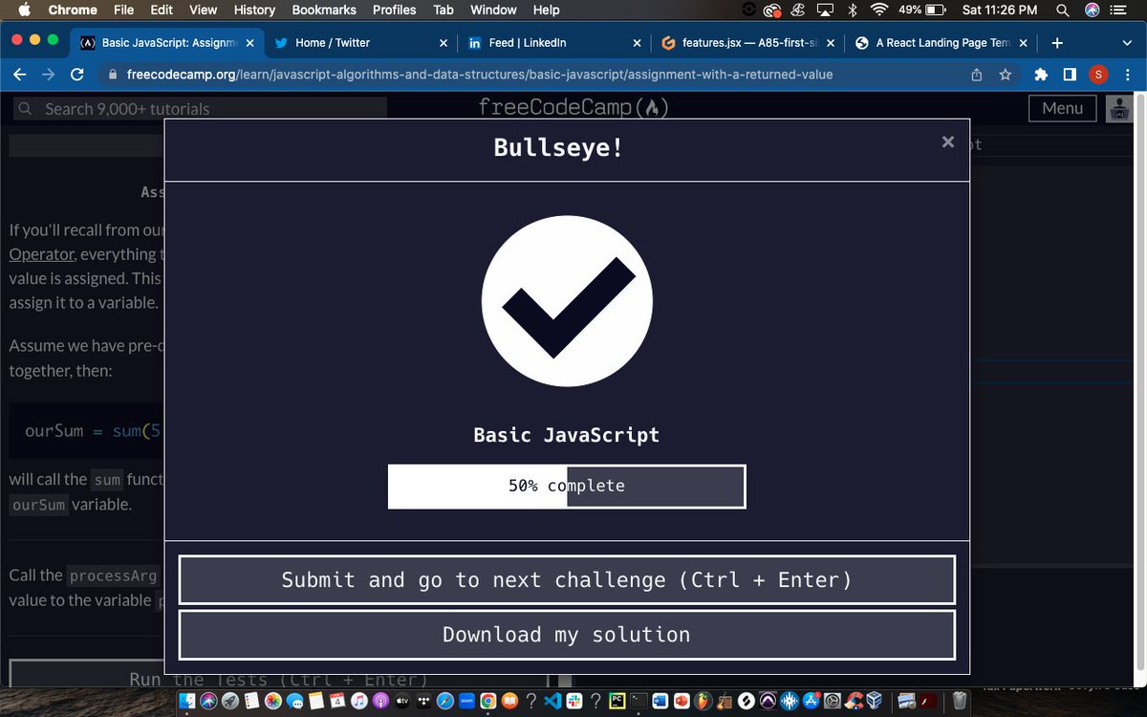1147x717 pixels.
Task: Open Music app in the Dock
Action: [x=359, y=701]
